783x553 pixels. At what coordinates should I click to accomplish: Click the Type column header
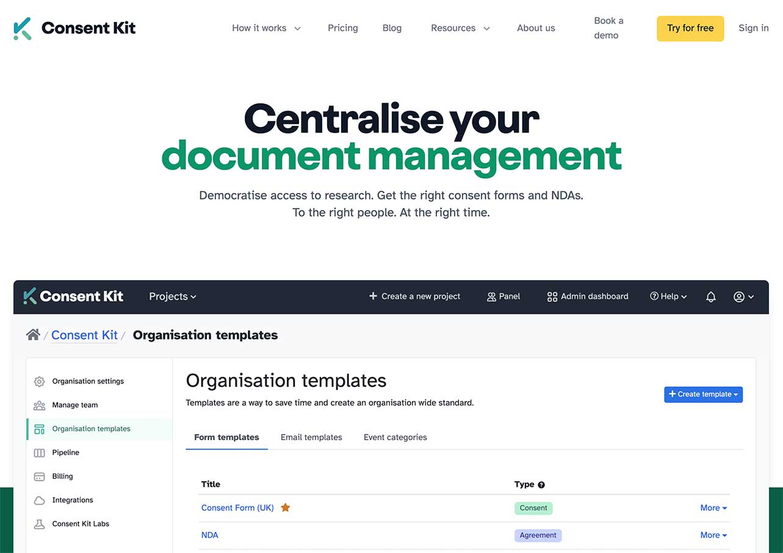pyautogui.click(x=524, y=485)
